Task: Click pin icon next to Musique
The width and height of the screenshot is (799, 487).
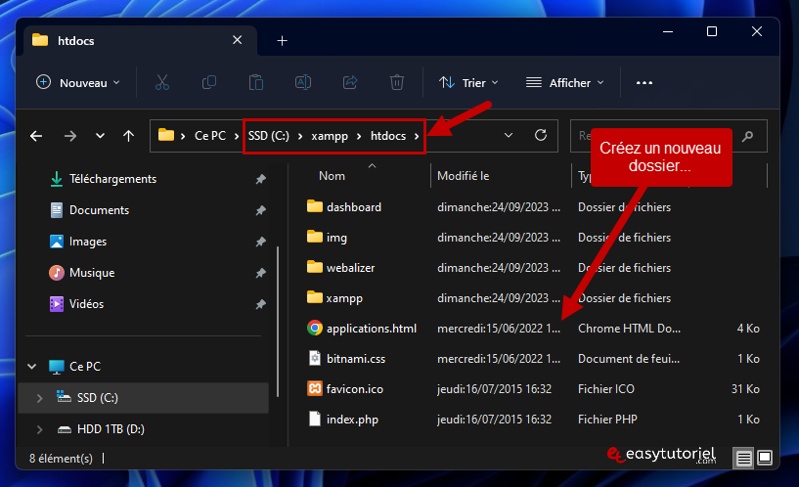Action: click(260, 273)
